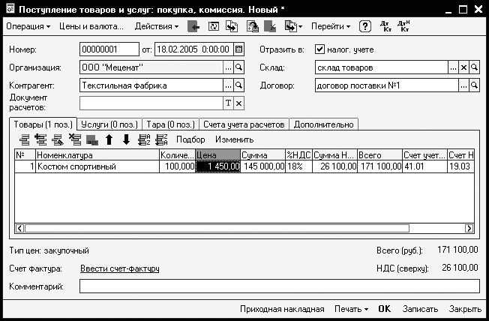Image resolution: width=489 pixels, height=321 pixels.
Task: Click the Приходная накладная button
Action: tap(282, 309)
